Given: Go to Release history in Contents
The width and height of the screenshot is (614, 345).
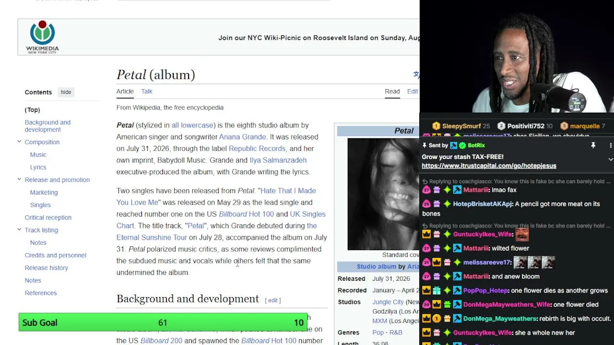Looking at the screenshot, I should click(47, 268).
